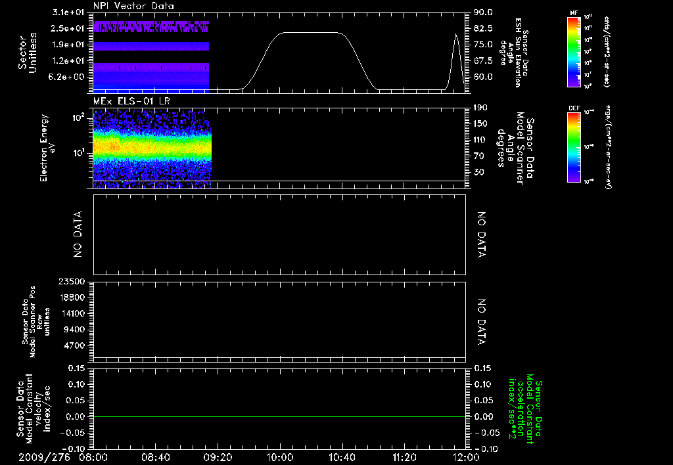Click the '08:00' time axis label

(x=93, y=457)
